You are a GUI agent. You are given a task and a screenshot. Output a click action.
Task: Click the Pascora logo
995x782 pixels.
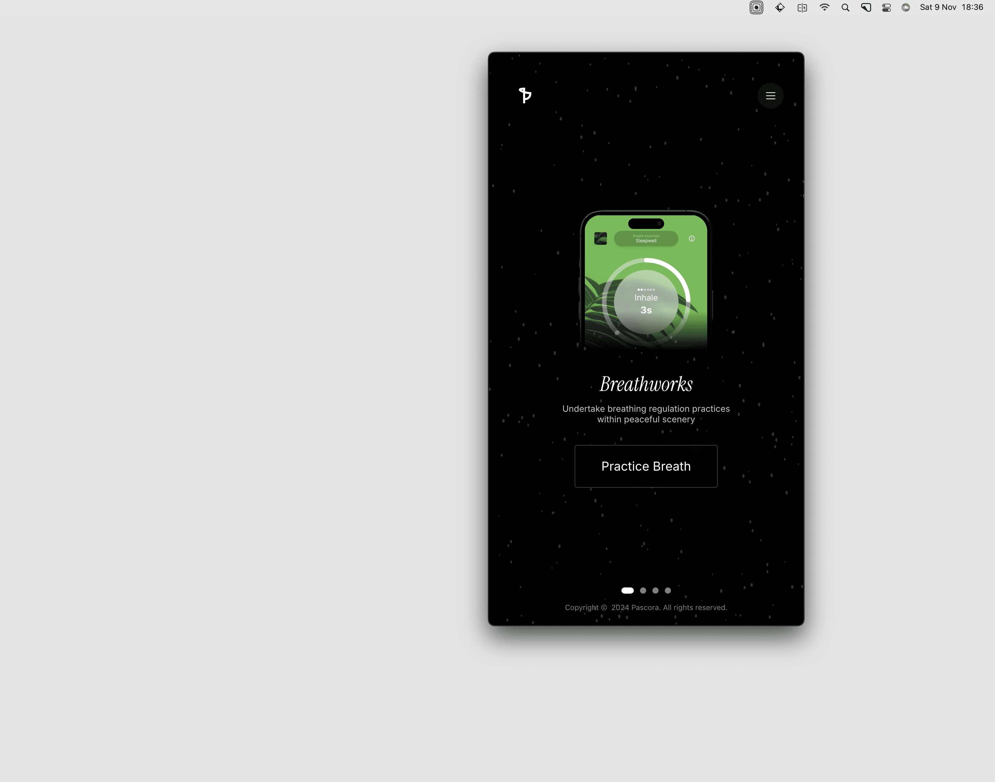point(525,95)
